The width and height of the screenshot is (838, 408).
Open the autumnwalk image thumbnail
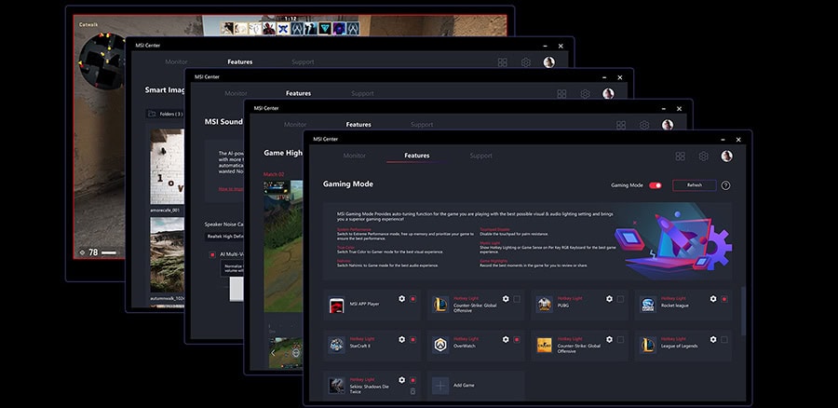coord(167,254)
